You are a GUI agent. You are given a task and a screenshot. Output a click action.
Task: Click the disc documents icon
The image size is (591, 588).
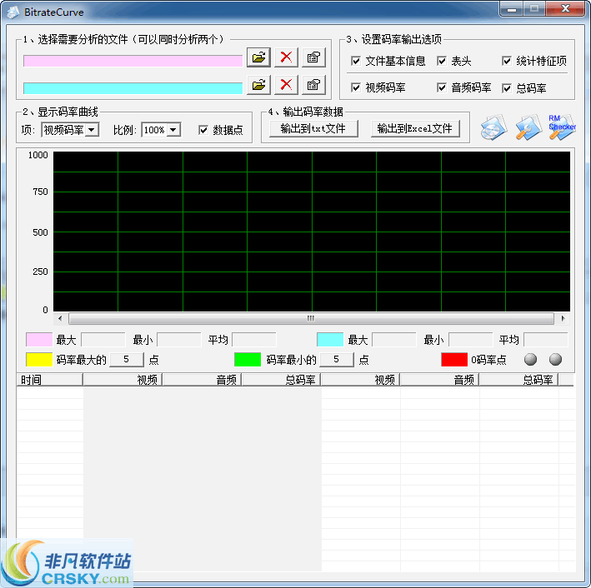click(x=493, y=127)
